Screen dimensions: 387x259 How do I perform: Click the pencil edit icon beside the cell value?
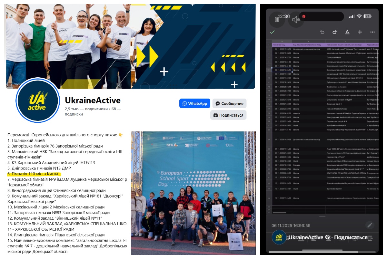coord(370,225)
